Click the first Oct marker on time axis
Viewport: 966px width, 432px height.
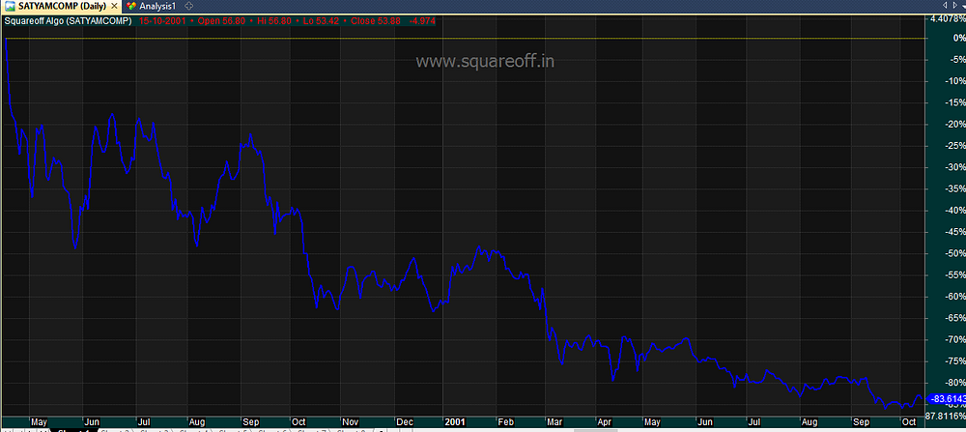tap(299, 422)
